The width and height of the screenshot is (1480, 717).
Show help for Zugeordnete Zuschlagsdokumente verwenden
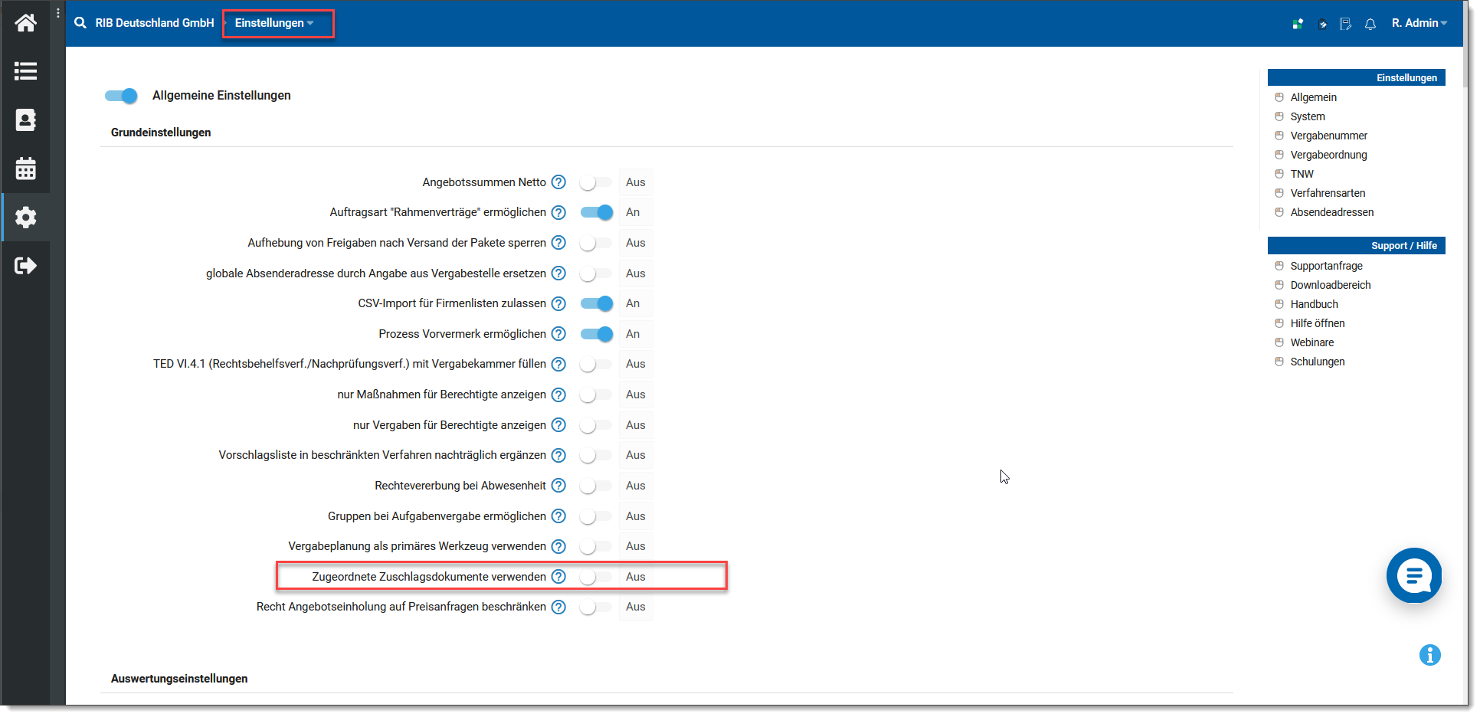(559, 577)
